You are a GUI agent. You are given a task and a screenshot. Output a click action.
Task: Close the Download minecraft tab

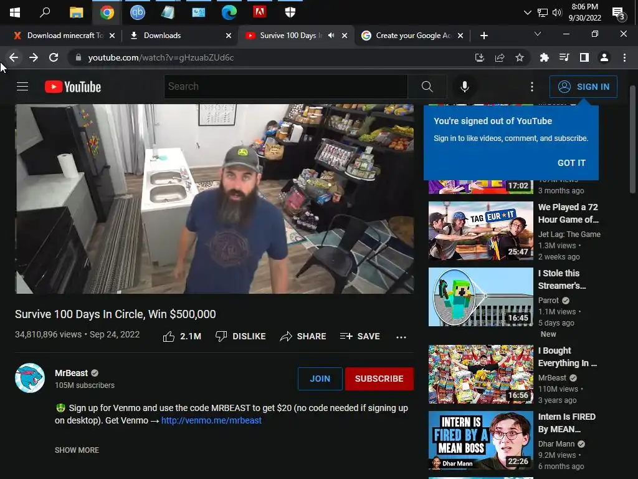coord(112,36)
